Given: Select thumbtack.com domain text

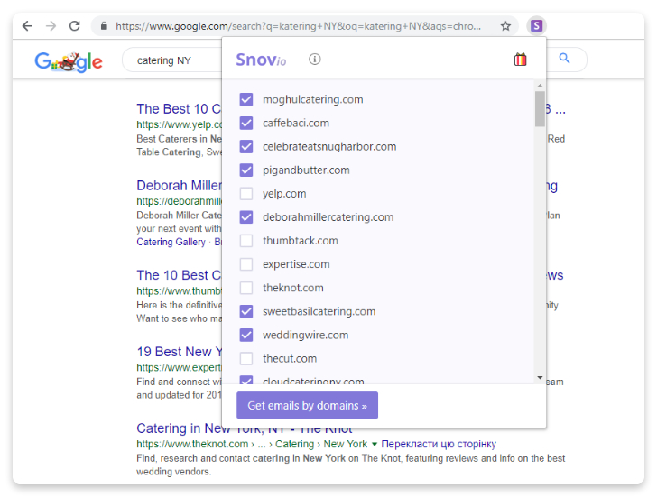Looking at the screenshot, I should click(x=301, y=241).
